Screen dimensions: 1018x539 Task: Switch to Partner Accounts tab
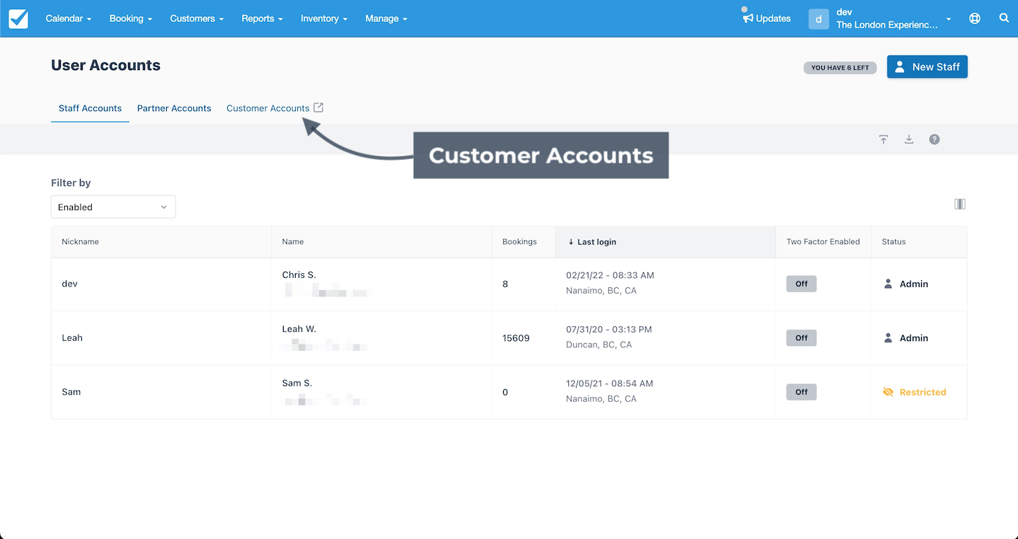tap(174, 108)
